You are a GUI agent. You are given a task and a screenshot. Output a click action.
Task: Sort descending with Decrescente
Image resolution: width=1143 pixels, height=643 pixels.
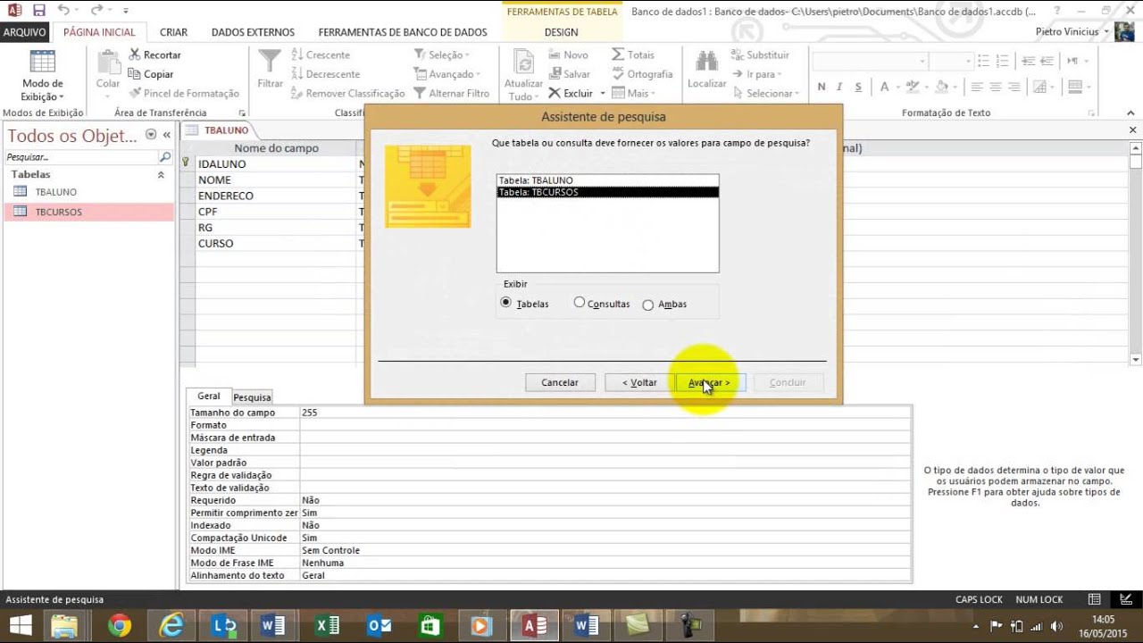click(x=325, y=74)
